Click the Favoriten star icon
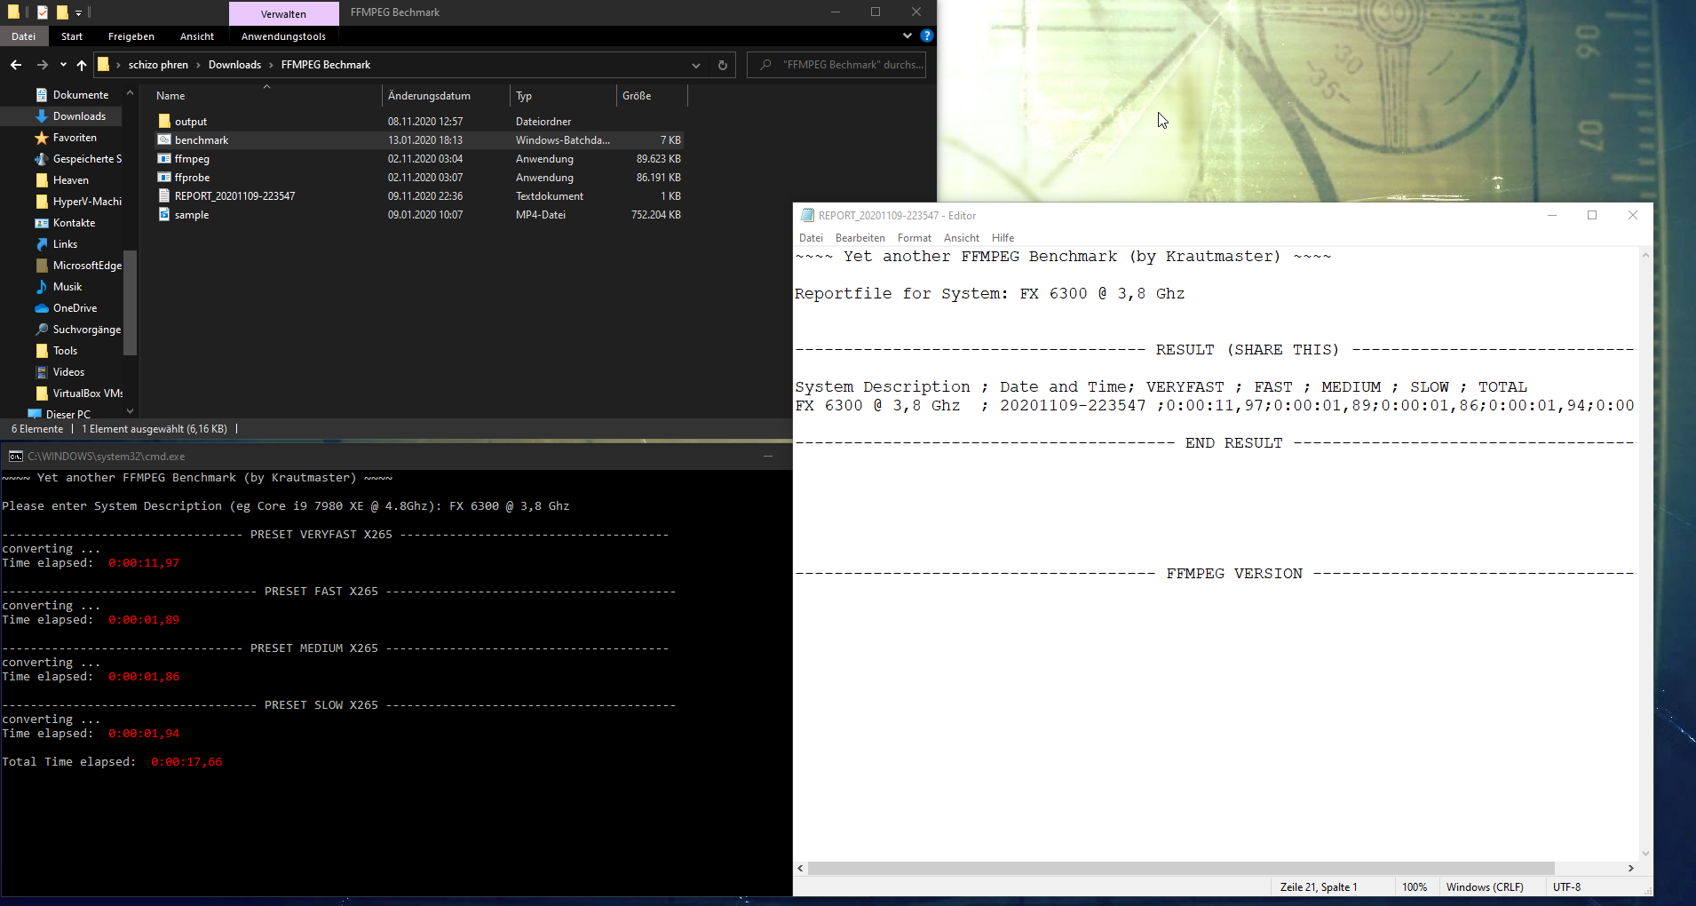The width and height of the screenshot is (1696, 906). coord(42,138)
